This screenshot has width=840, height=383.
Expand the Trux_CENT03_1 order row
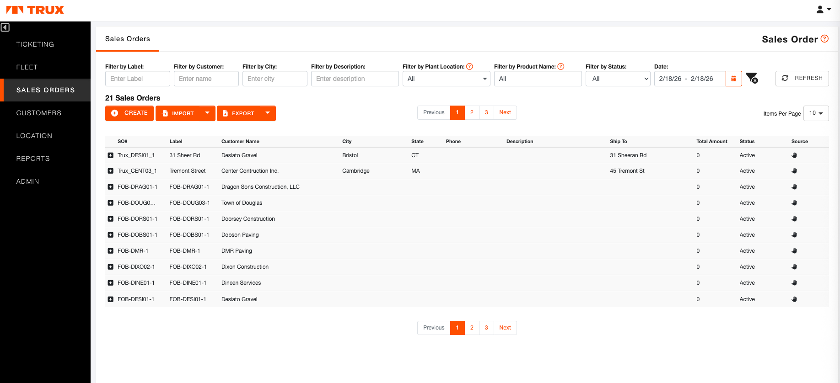(x=110, y=171)
